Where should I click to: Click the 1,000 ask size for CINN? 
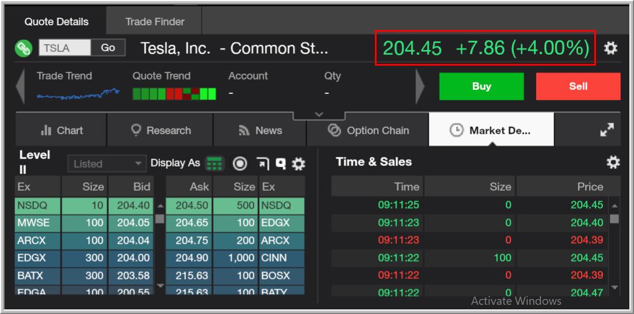pyautogui.click(x=236, y=258)
